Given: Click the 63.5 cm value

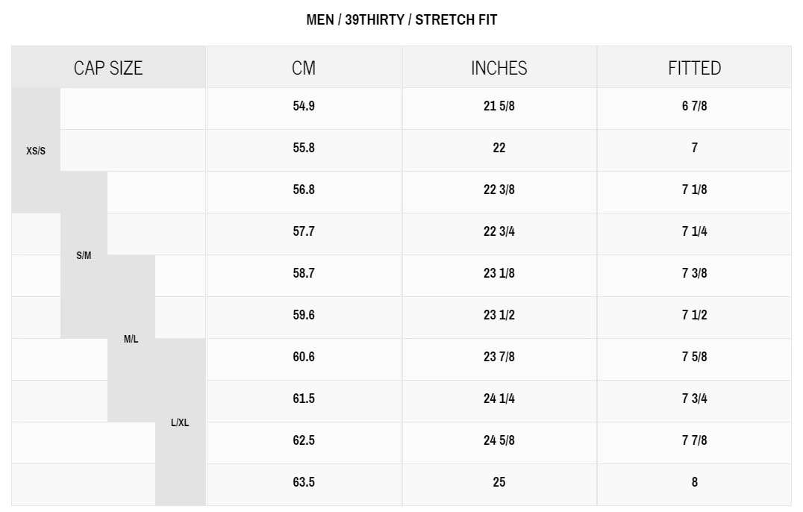Looking at the screenshot, I should [x=304, y=482].
